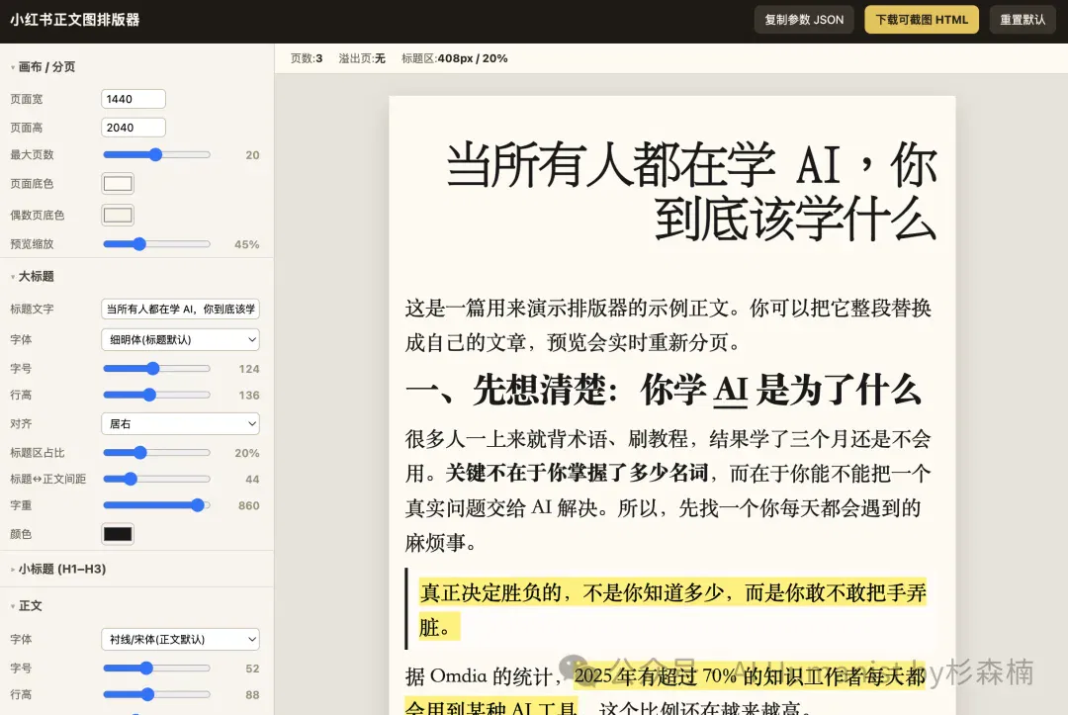
Task: Expand the 小标题 (H1–H3) section
Action: click(x=58, y=569)
